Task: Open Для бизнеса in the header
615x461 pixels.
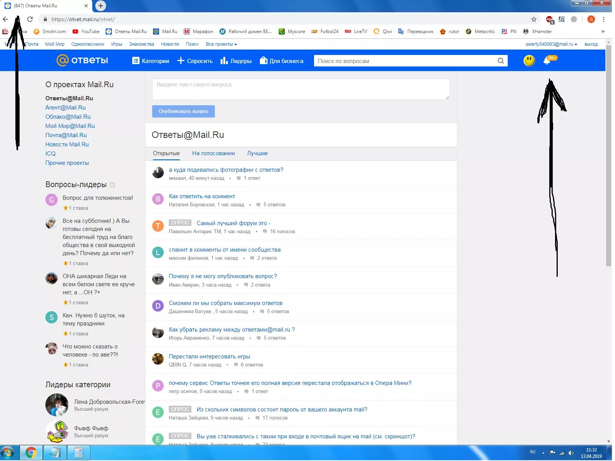Action: tap(282, 61)
